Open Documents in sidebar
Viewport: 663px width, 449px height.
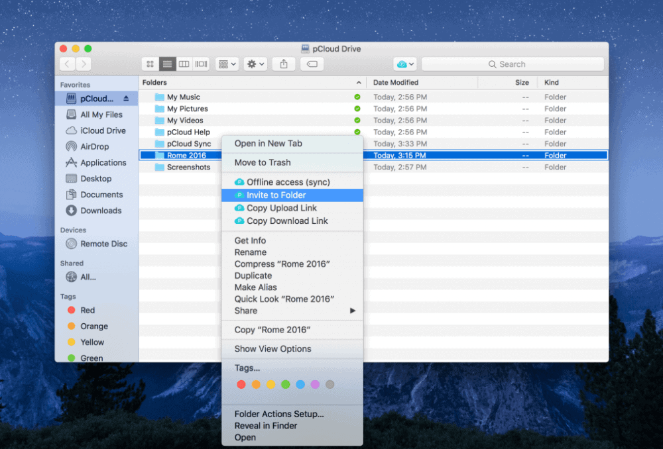[x=96, y=195]
